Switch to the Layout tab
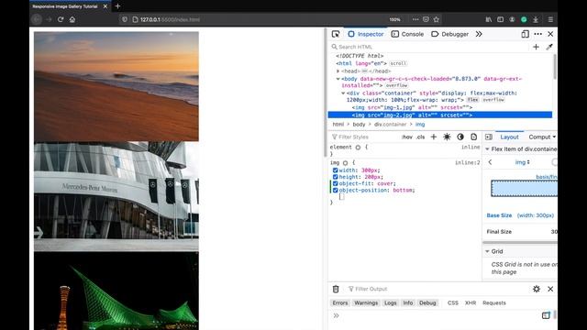Viewport: 587px width, 330px height. point(509,137)
